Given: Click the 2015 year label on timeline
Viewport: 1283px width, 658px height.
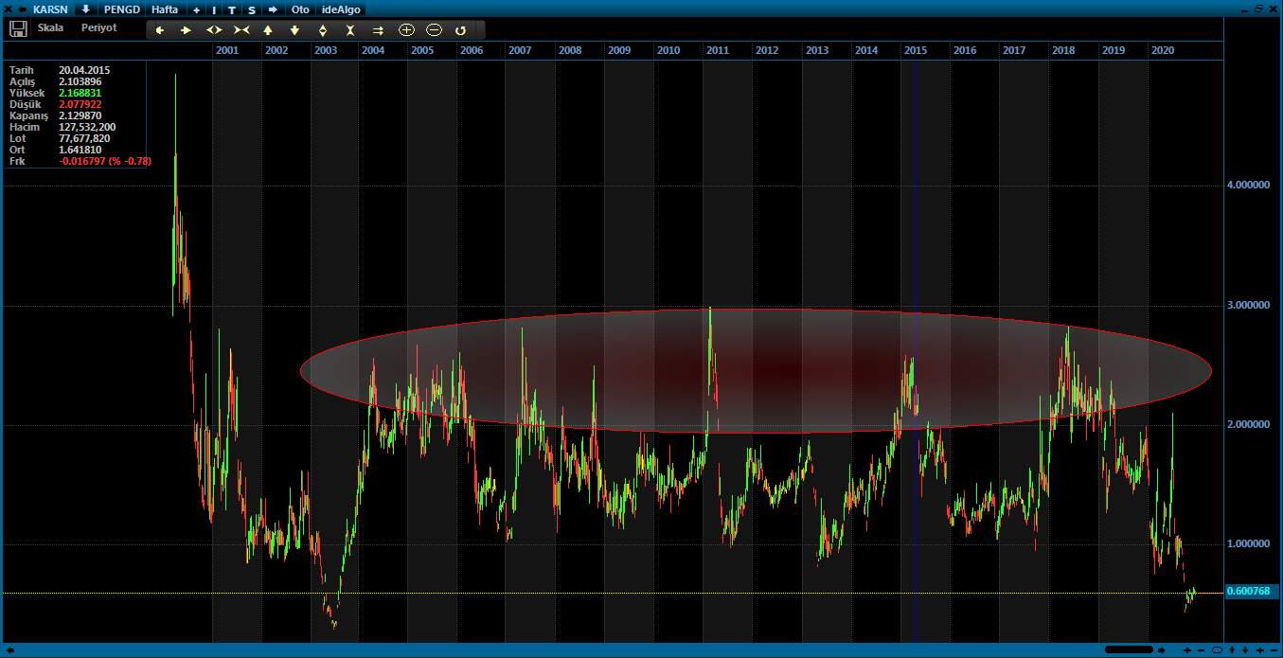Looking at the screenshot, I should tap(916, 50).
